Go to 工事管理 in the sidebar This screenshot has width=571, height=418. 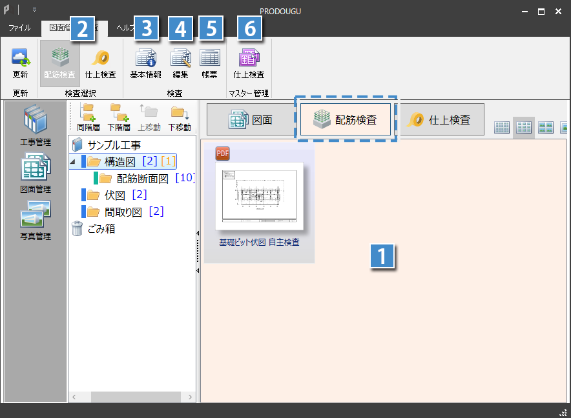[36, 126]
